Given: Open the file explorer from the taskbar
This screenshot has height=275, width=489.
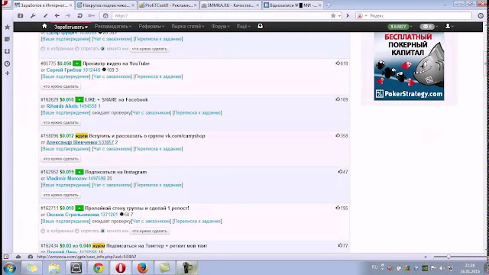Looking at the screenshot, I should tap(54, 268).
